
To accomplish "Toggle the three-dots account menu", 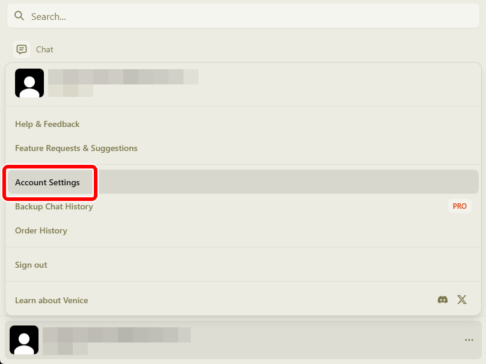I will click(469, 340).
